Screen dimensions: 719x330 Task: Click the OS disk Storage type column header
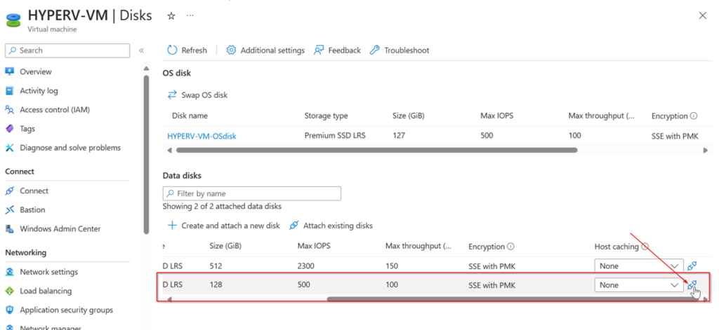point(326,116)
